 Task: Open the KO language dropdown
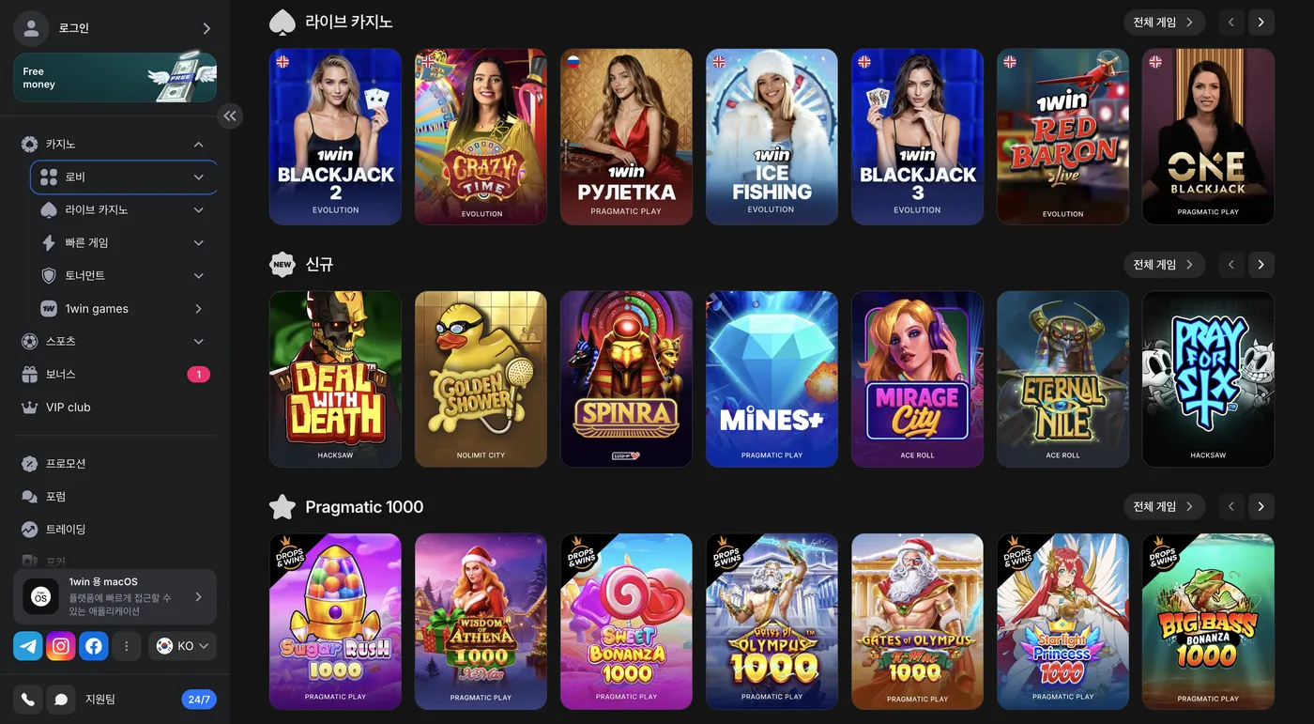pos(183,646)
